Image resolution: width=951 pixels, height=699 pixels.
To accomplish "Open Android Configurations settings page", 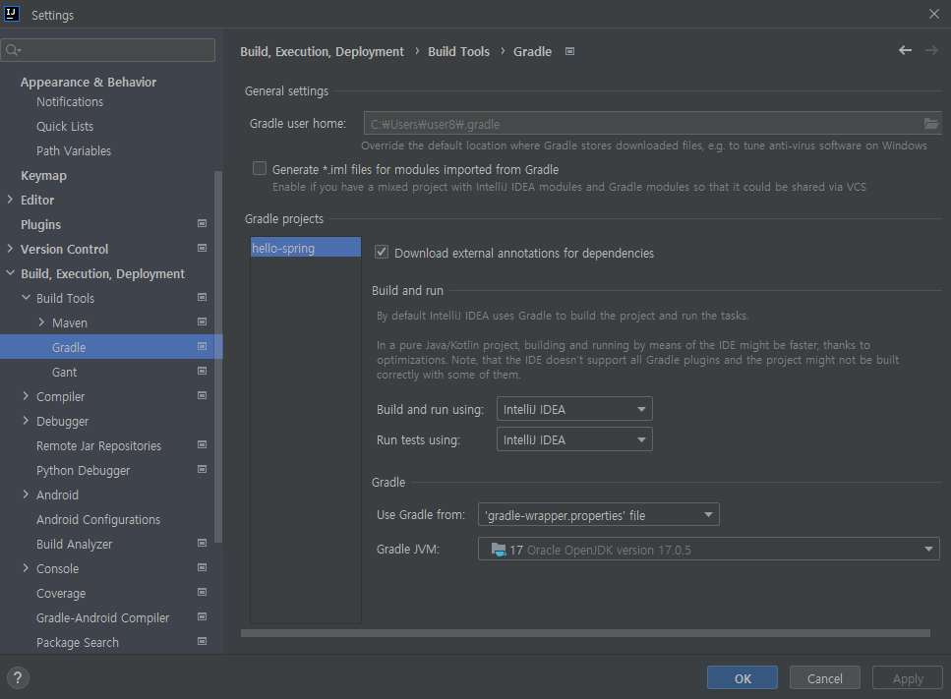I will [98, 519].
